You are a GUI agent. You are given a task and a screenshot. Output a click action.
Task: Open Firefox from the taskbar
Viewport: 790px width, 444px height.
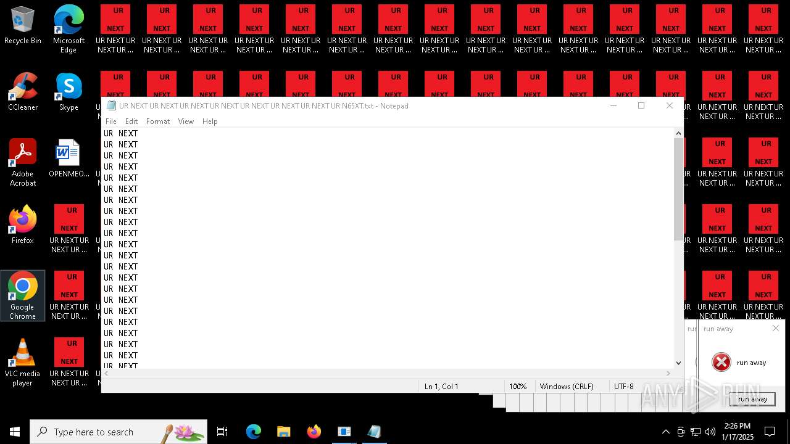[x=314, y=432]
